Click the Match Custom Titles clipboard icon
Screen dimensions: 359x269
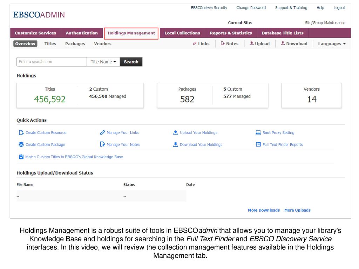[21, 157]
